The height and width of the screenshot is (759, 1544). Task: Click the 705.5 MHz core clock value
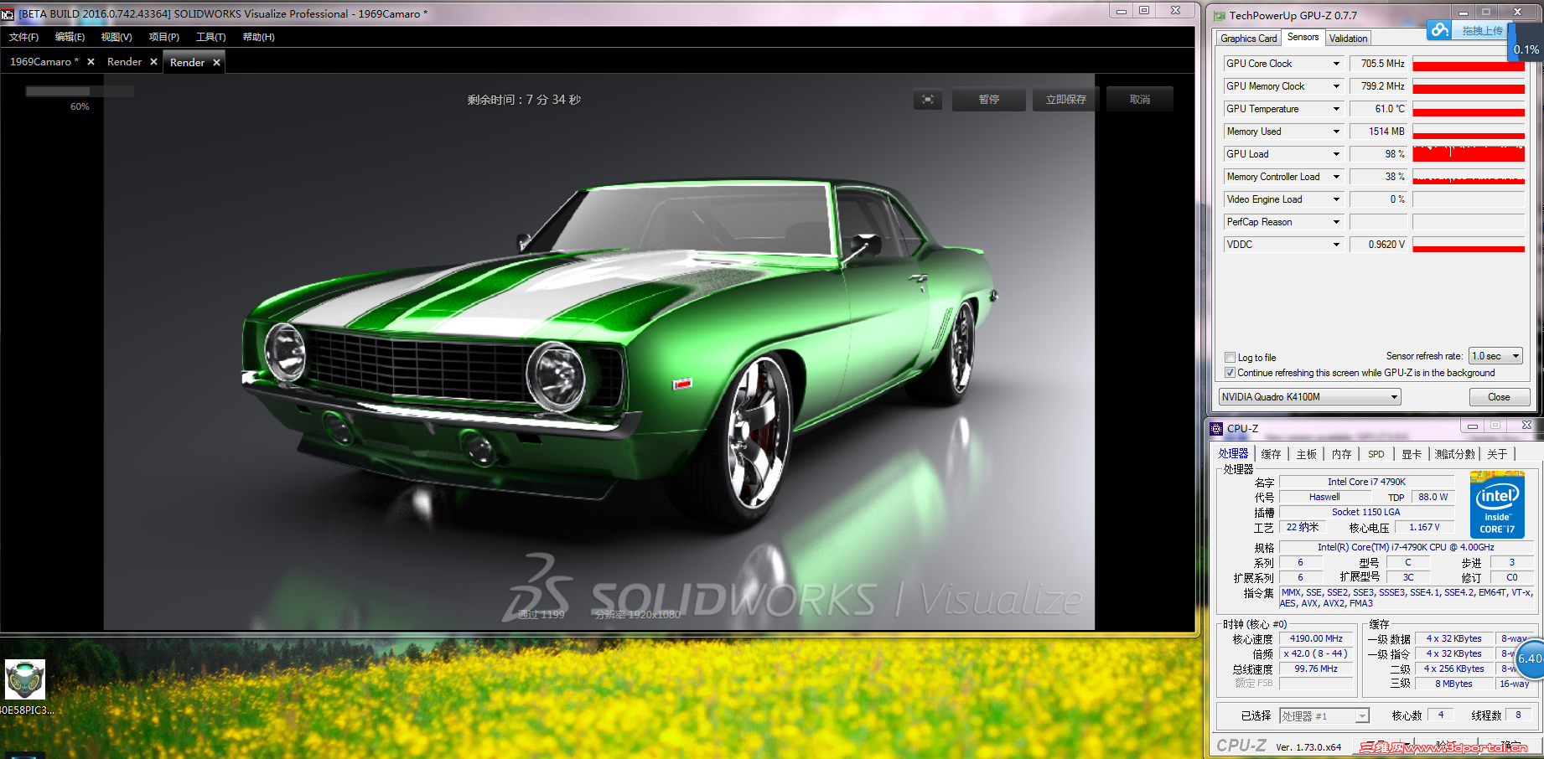click(x=1378, y=64)
